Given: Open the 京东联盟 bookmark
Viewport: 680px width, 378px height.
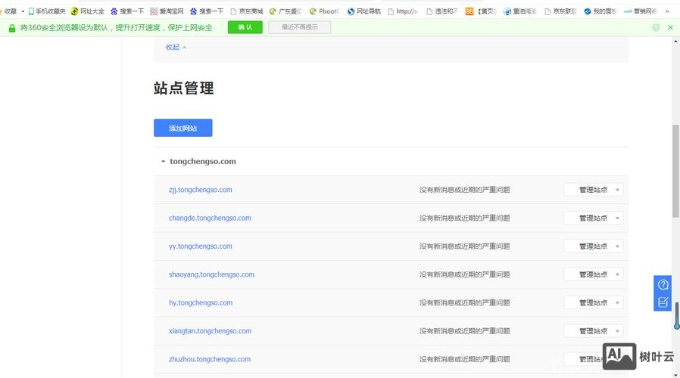Looking at the screenshot, I should tap(560, 11).
